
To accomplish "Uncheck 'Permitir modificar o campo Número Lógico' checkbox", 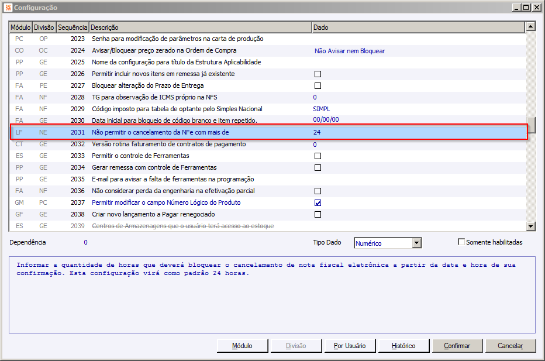I will tap(318, 203).
